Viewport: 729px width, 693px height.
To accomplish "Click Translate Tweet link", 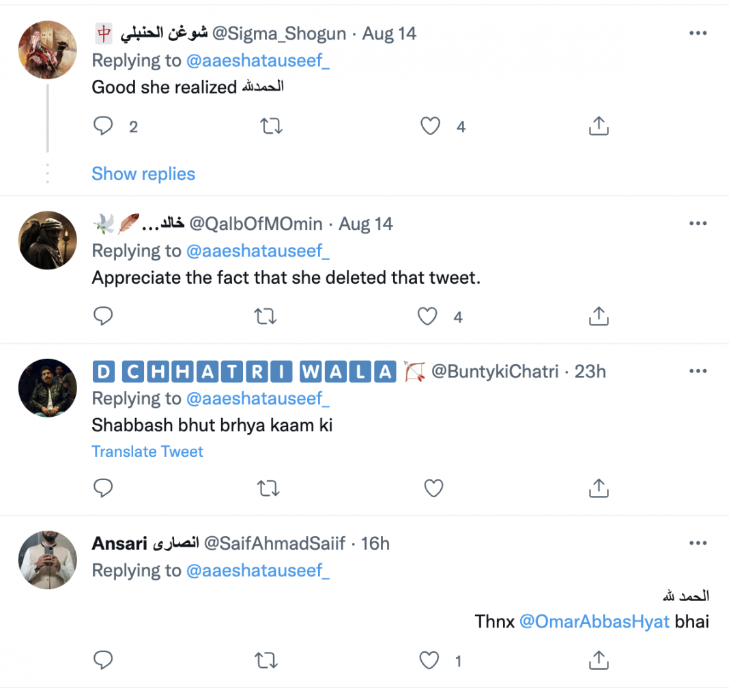I will pyautogui.click(x=147, y=452).
